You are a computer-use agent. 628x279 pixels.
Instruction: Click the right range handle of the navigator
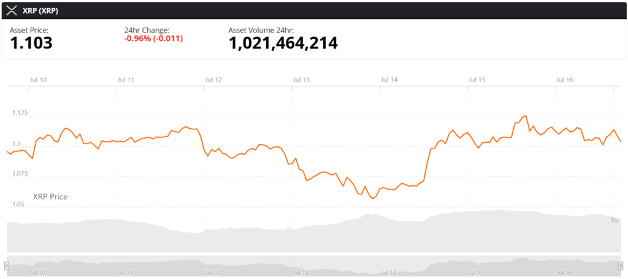tap(621, 265)
